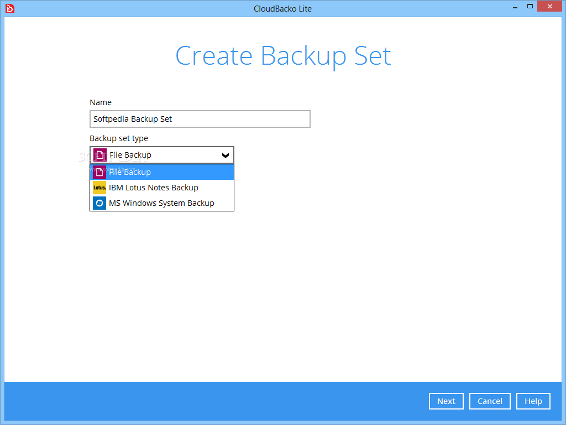Choose MS Windows System Backup option

tap(162, 203)
